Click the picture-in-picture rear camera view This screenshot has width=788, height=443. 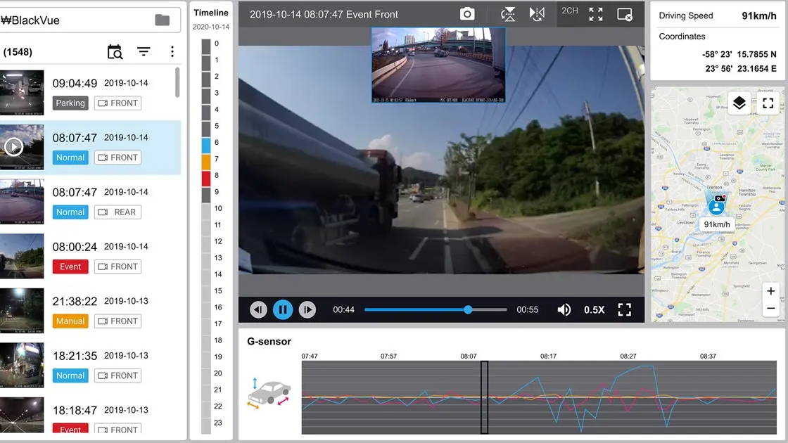(x=438, y=65)
